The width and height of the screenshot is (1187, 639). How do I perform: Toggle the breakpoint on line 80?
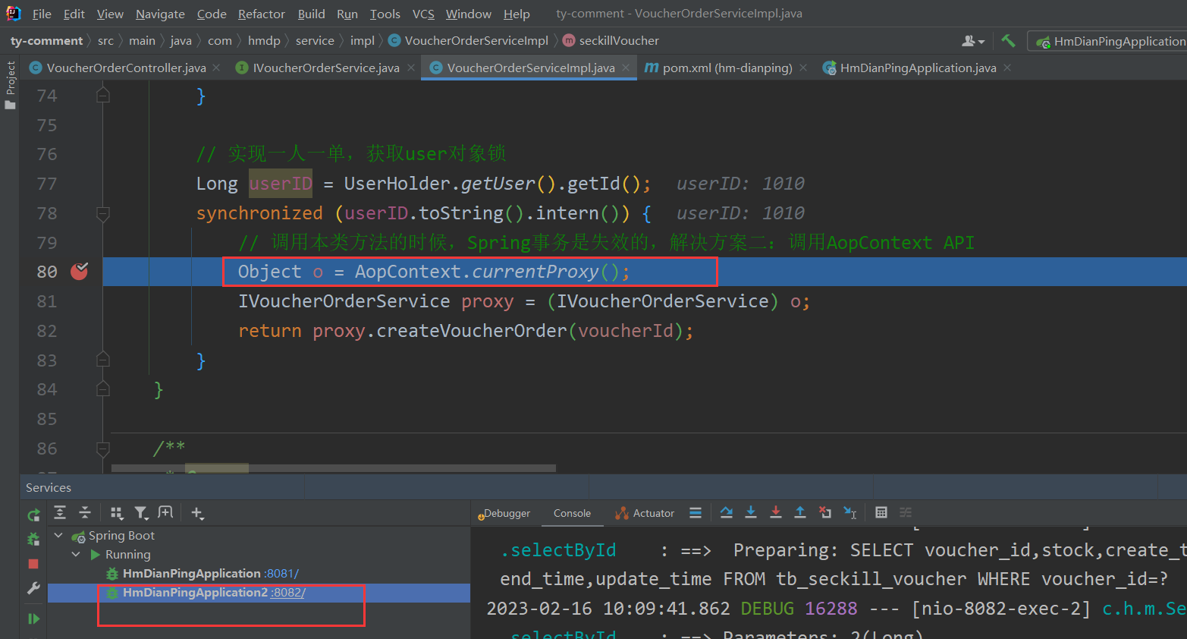[x=79, y=272]
